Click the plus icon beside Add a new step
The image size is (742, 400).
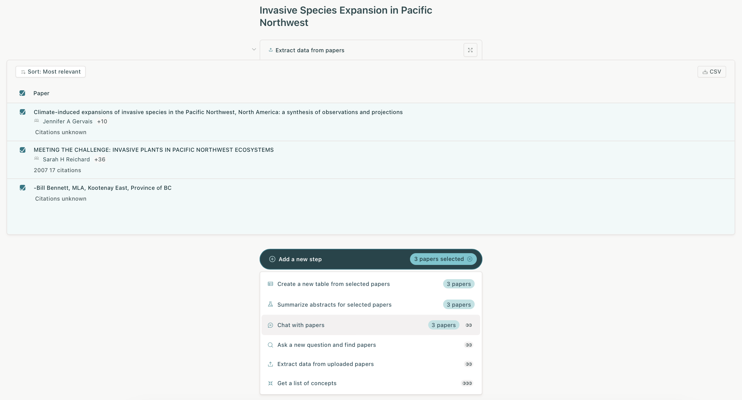pos(272,259)
